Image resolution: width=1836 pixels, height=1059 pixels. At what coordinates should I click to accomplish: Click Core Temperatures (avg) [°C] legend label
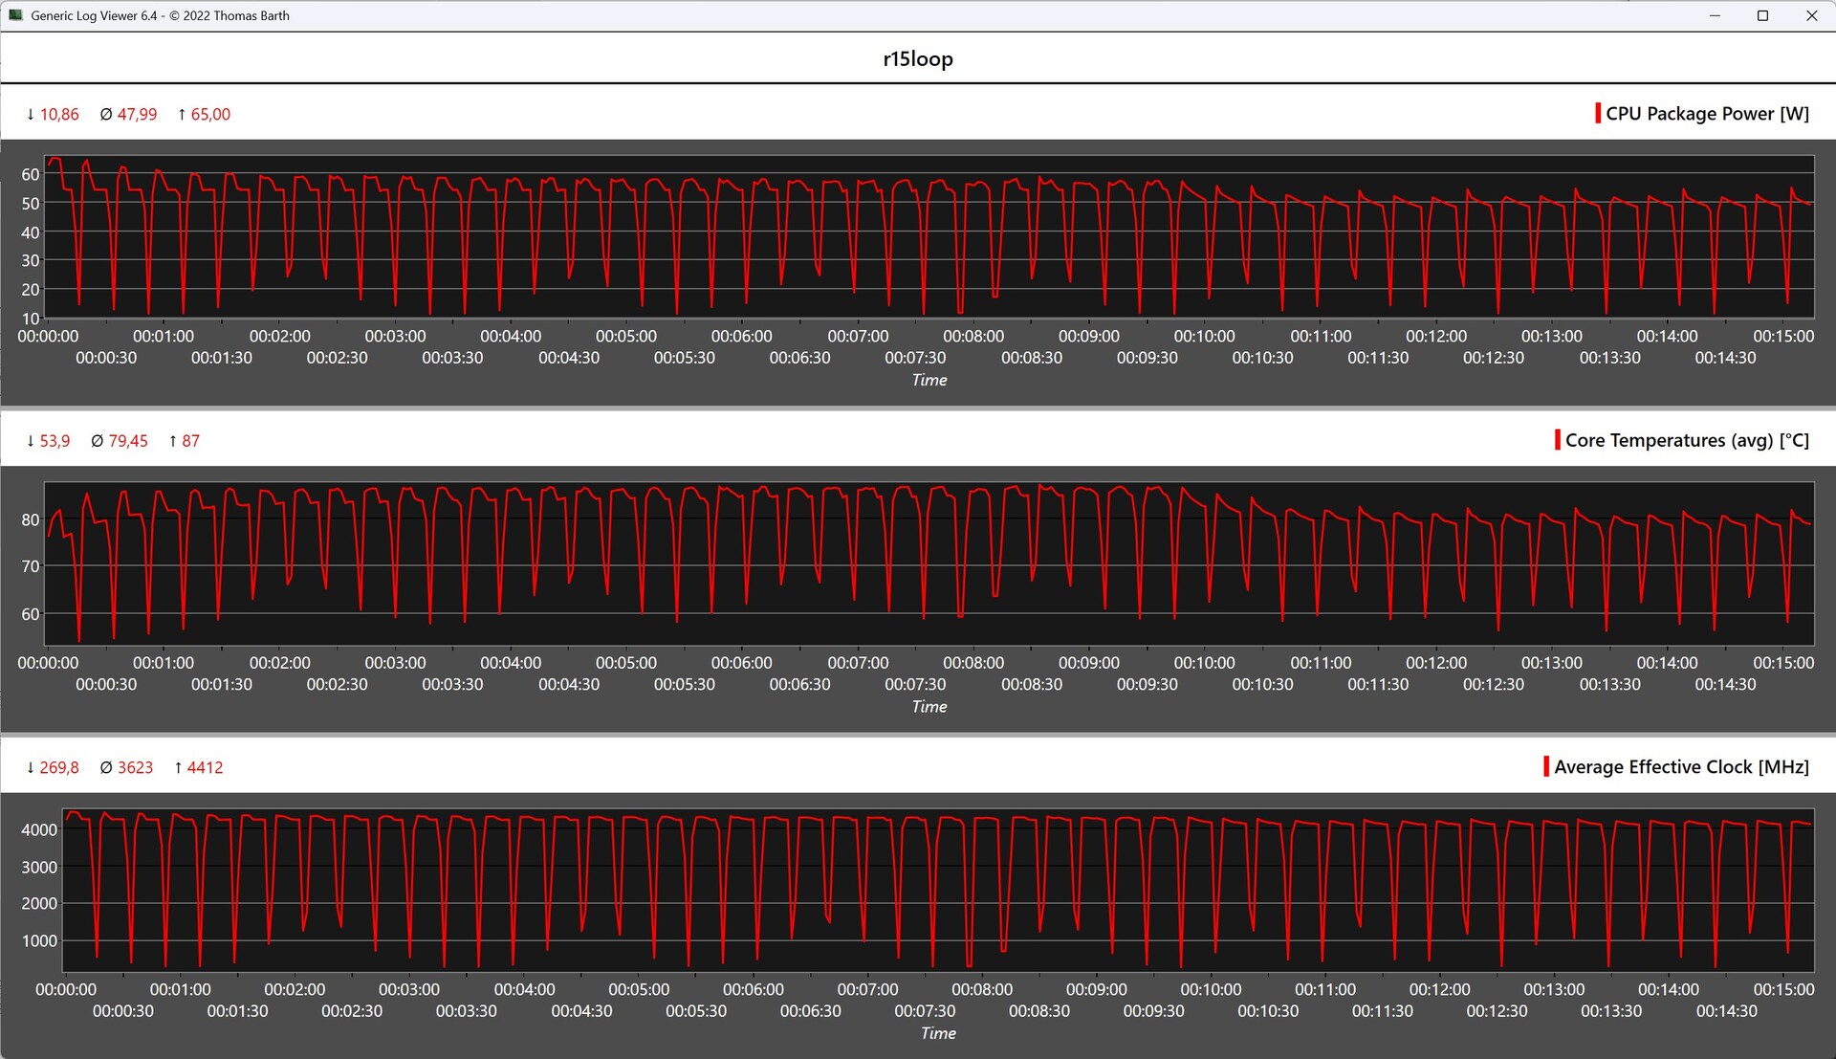point(1687,440)
